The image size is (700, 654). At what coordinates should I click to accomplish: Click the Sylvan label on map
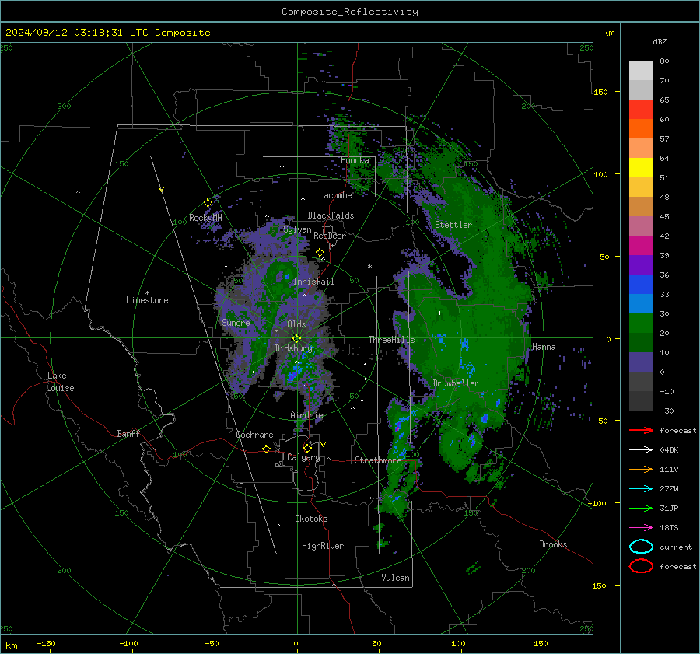coord(297,230)
